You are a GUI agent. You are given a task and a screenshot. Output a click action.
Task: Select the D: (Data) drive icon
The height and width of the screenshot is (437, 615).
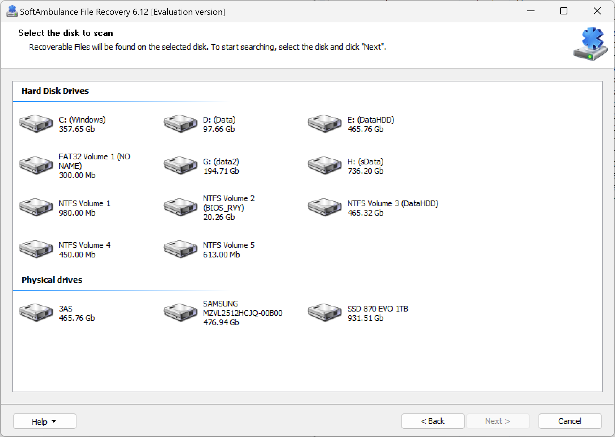click(x=180, y=124)
